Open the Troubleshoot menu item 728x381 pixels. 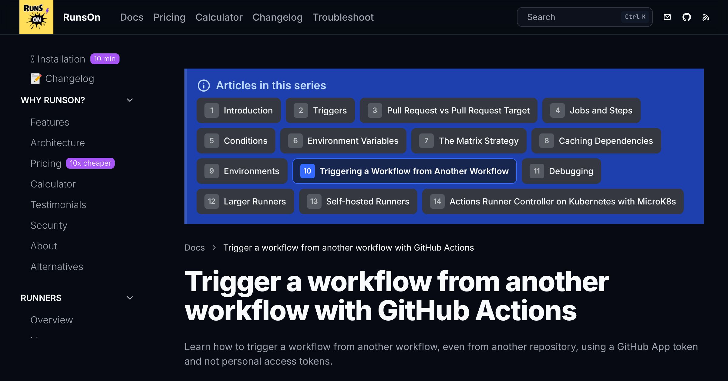tap(343, 17)
